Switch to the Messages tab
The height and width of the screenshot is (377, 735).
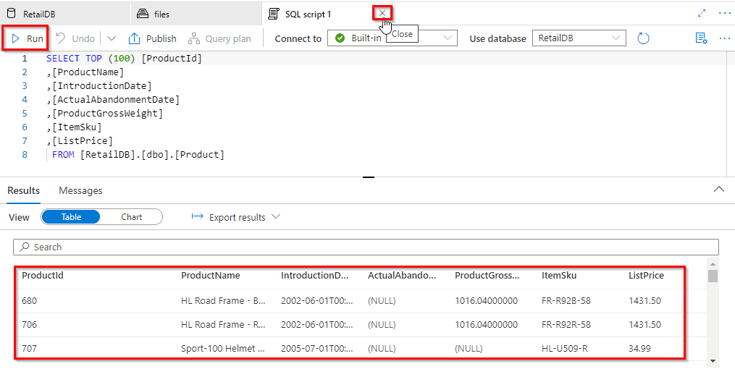(80, 190)
